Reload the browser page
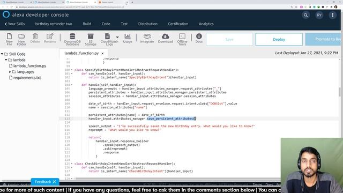Screen dimensions: 343x193 [x=11, y=7]
